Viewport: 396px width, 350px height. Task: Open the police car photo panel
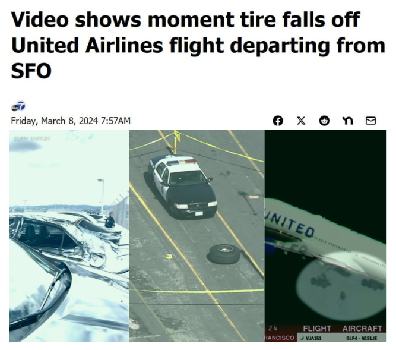(197, 236)
